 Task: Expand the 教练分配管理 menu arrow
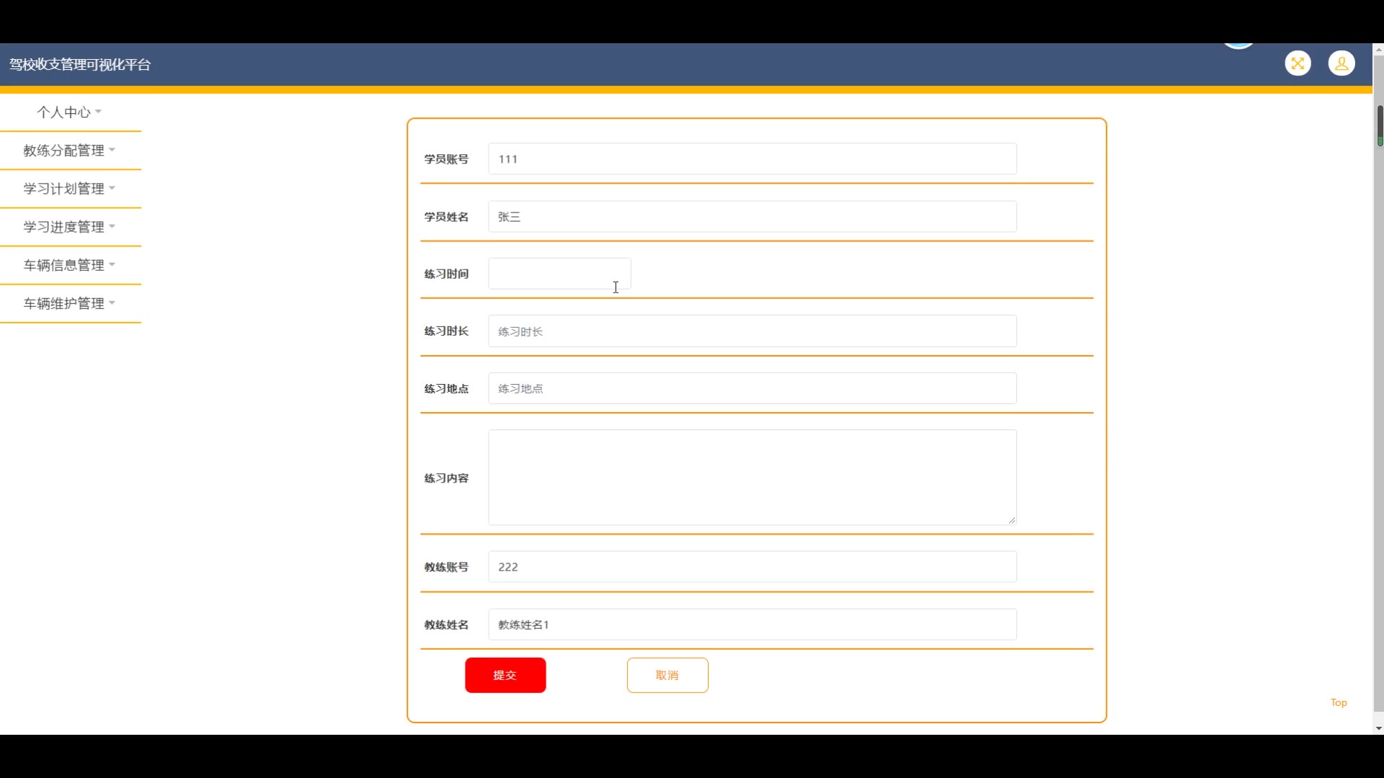[112, 150]
